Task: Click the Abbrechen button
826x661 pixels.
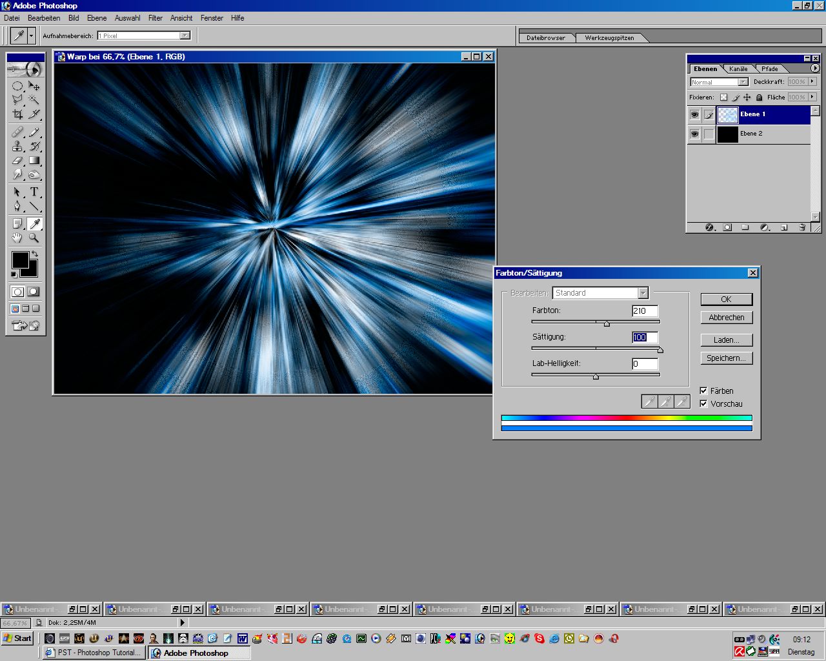Action: [727, 318]
